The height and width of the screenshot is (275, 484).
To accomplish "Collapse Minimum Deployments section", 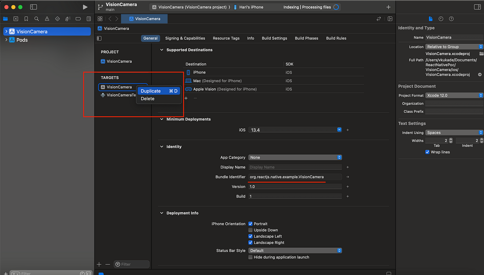I will (161, 119).
